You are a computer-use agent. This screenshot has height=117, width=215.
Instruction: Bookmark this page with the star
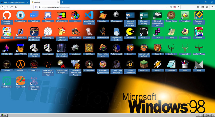click(178, 7)
